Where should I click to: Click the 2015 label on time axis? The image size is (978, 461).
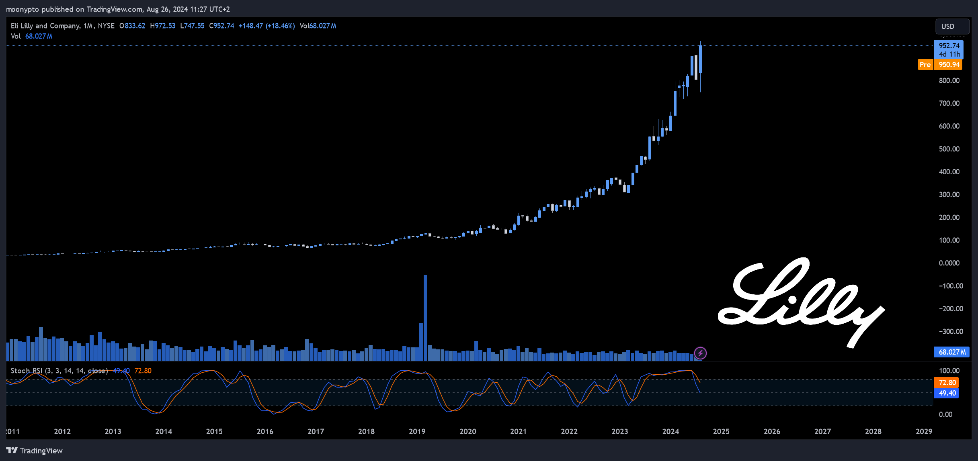point(214,431)
